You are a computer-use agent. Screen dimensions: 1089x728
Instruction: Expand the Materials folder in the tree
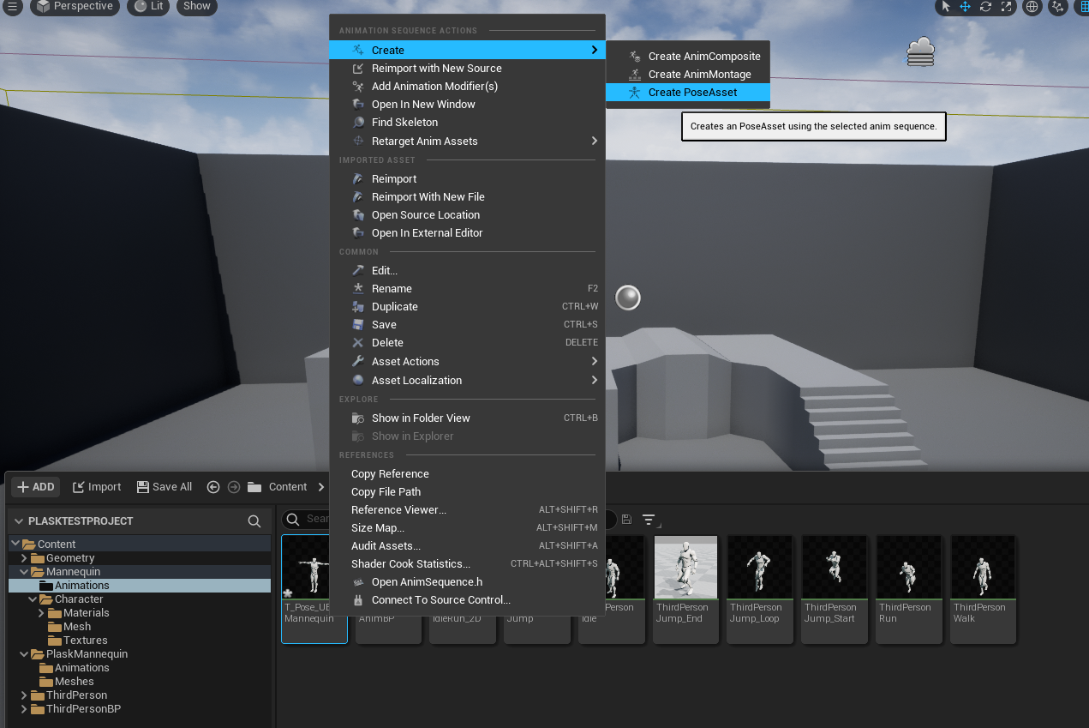click(41, 613)
